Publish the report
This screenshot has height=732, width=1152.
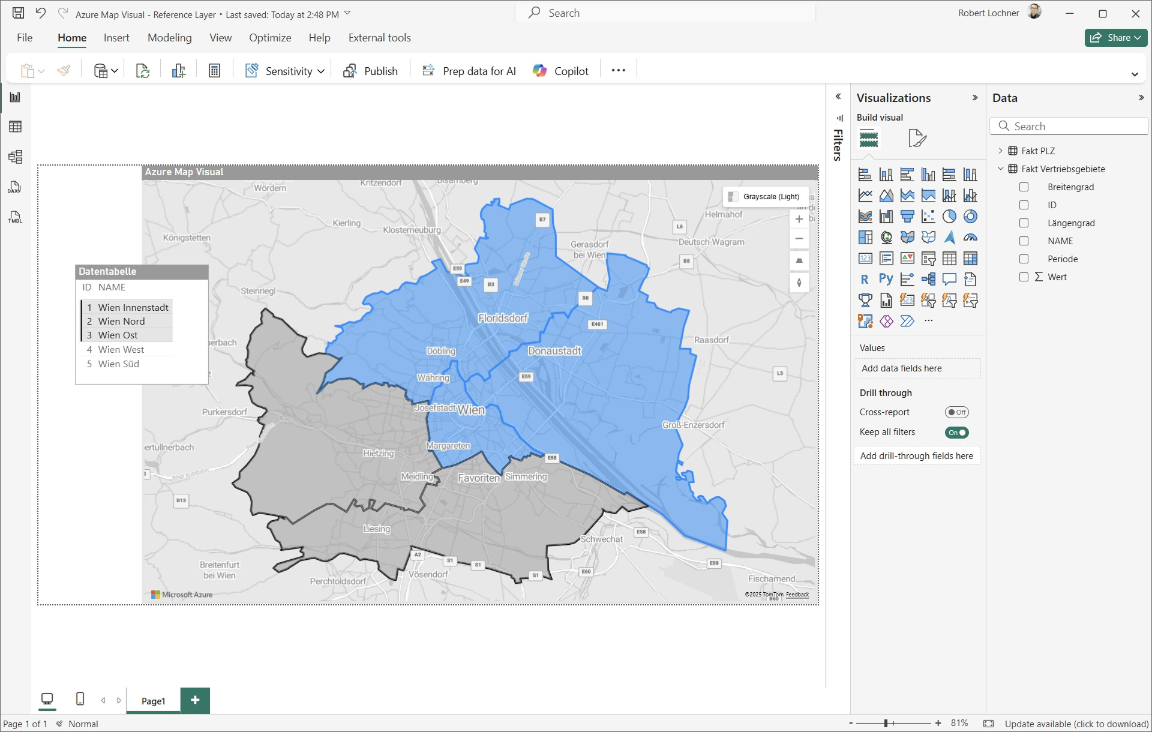click(371, 70)
